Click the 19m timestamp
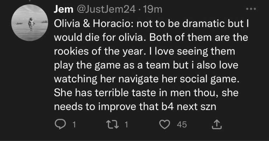 [x=153, y=9]
